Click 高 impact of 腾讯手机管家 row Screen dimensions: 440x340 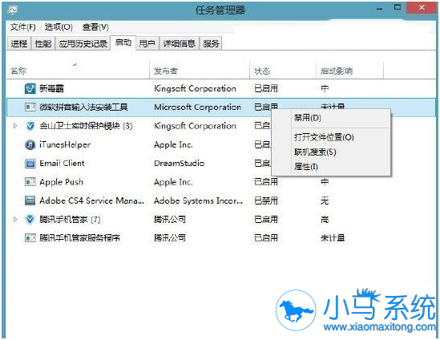click(x=325, y=219)
